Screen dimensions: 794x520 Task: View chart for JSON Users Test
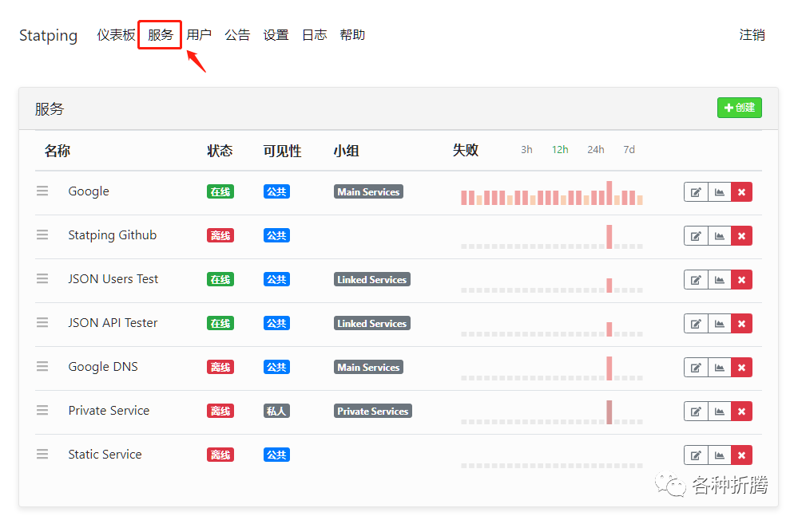(x=720, y=280)
